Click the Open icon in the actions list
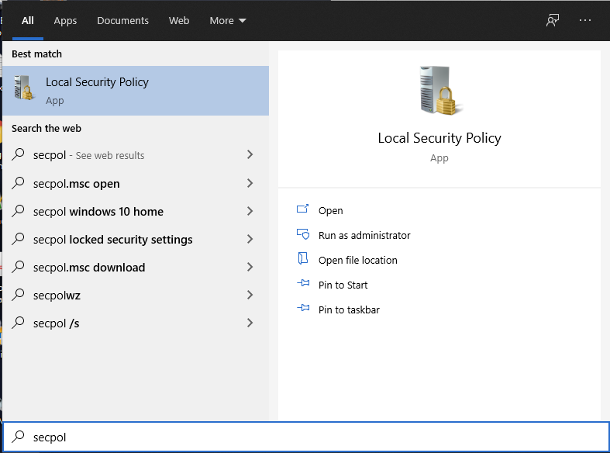Viewport: 610px width, 453px height. pyautogui.click(x=303, y=210)
